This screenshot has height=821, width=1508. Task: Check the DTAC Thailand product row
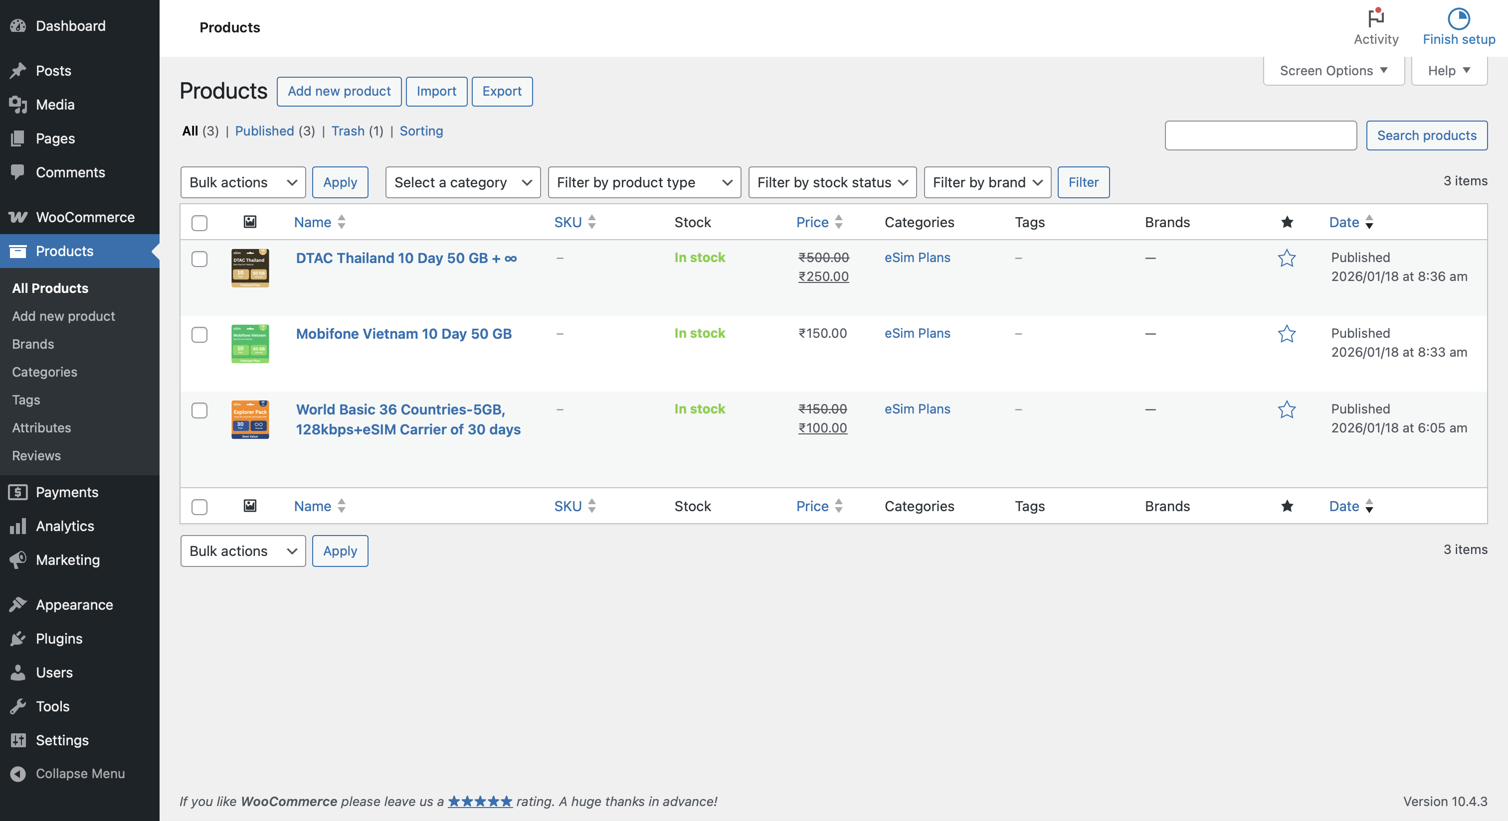(x=199, y=259)
